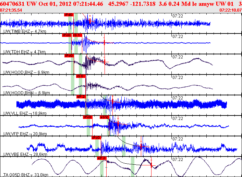
Task: Click the 07:22 time label on VFP trace
Action: (x=178, y=119)
